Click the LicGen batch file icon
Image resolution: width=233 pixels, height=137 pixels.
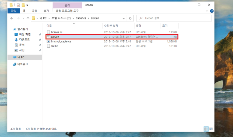pos(48,37)
